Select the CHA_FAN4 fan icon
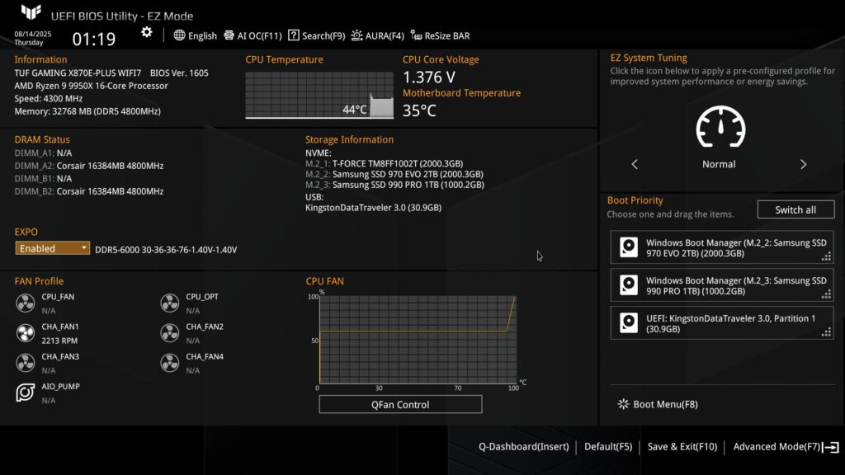Image resolution: width=845 pixels, height=475 pixels. (x=170, y=363)
